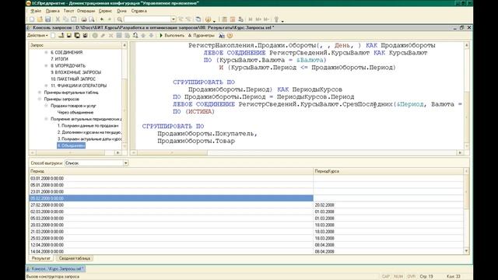Select 'Через объединение' tree item
This screenshot has width=498, height=280.
coord(75,112)
